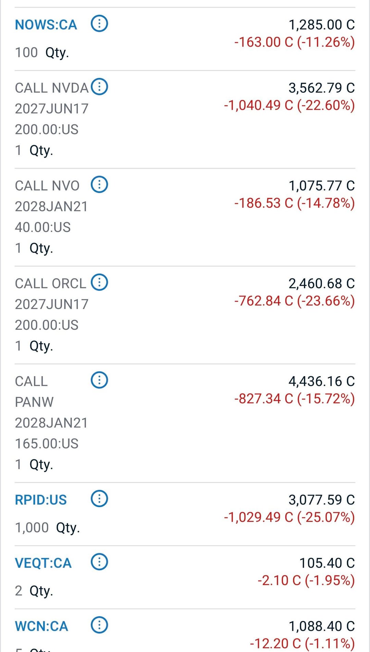Open the options icon for CALL PANW
370x652 pixels.
99,380
